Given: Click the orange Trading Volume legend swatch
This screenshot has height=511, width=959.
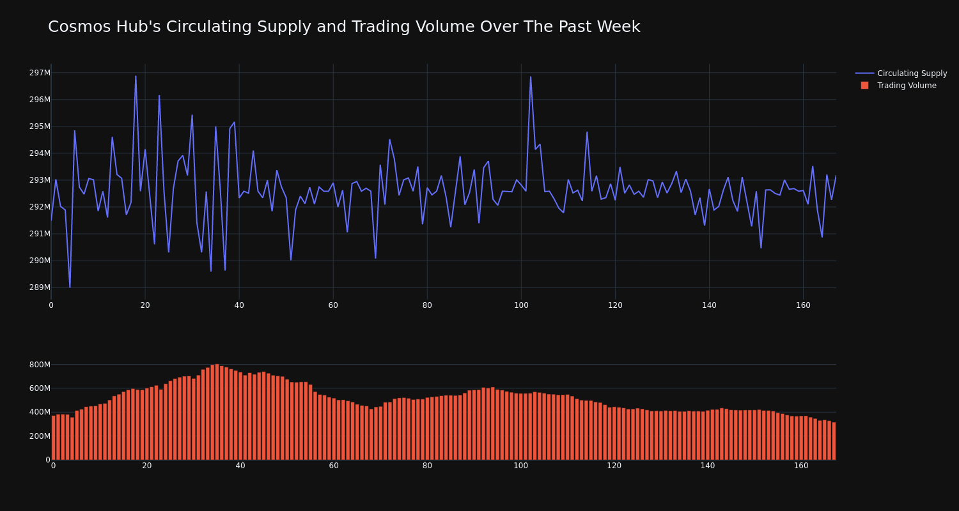Looking at the screenshot, I should pyautogui.click(x=864, y=86).
